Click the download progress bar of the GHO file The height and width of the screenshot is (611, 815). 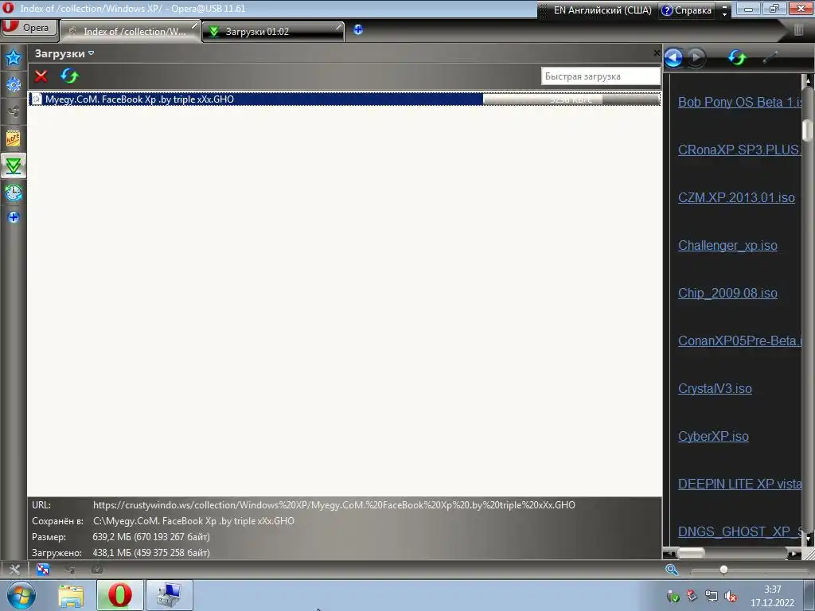pyautogui.click(x=571, y=99)
